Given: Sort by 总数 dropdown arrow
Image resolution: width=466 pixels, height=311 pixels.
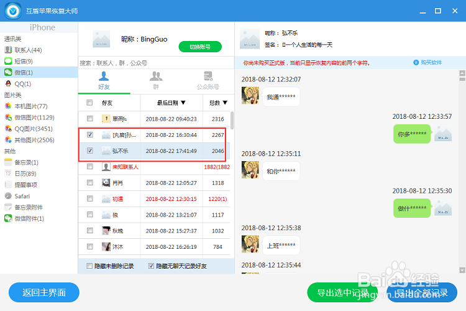Looking at the screenshot, I should tap(225, 103).
